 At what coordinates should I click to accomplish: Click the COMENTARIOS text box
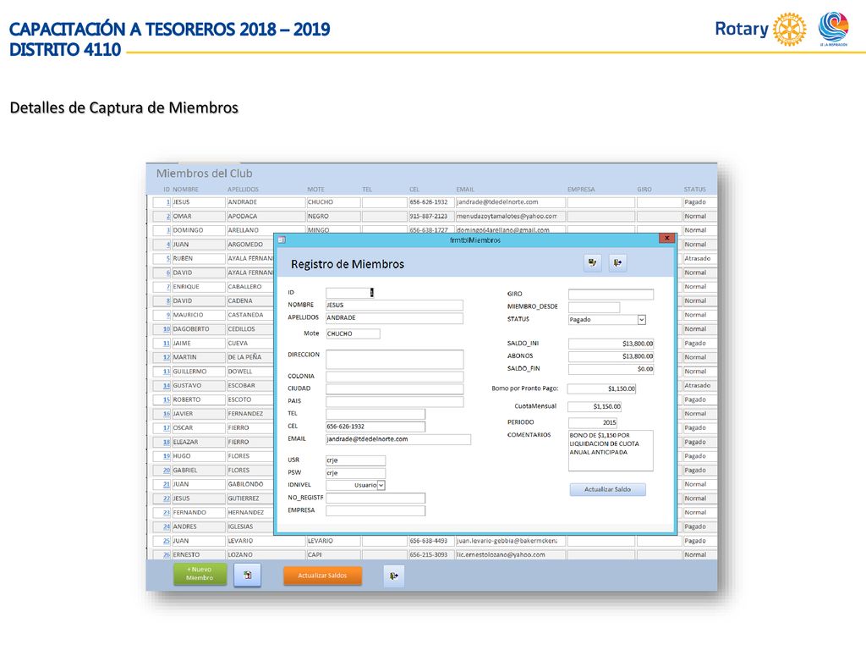(x=611, y=450)
